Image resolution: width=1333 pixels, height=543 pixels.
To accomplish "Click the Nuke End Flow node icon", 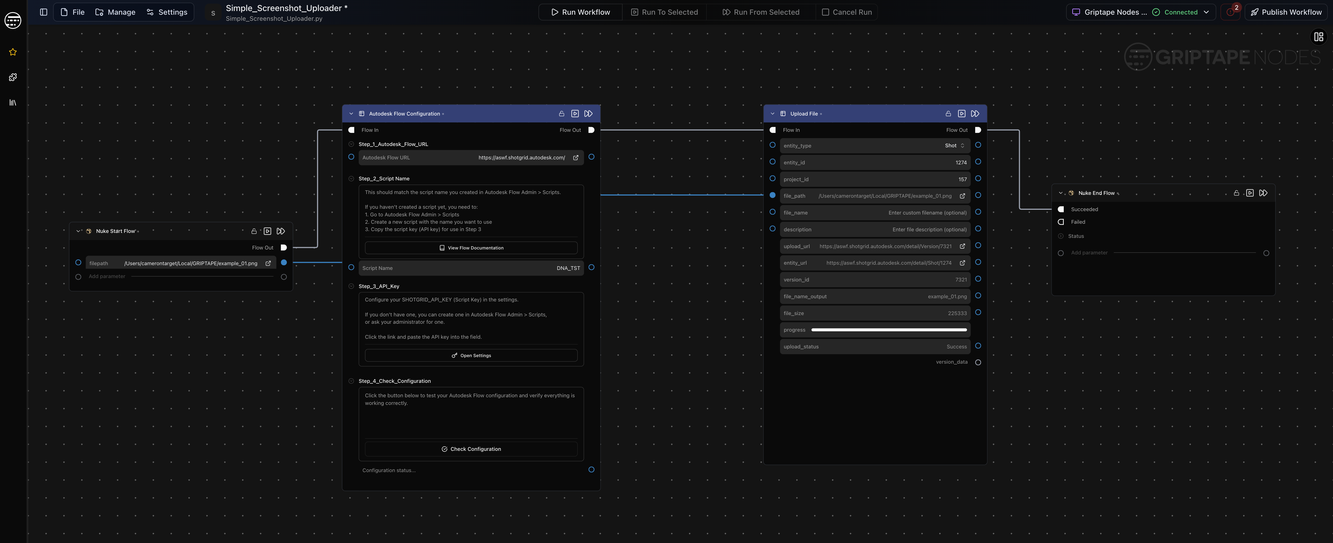I will 1071,193.
